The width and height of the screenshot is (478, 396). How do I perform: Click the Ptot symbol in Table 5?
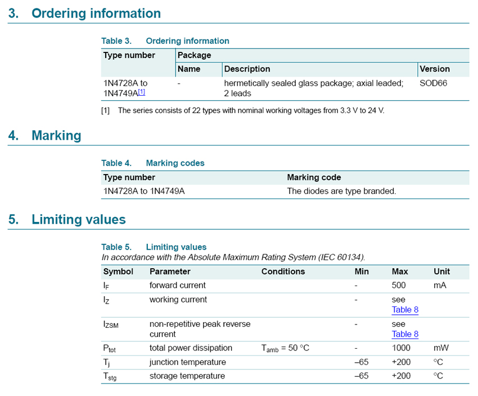tap(110, 349)
